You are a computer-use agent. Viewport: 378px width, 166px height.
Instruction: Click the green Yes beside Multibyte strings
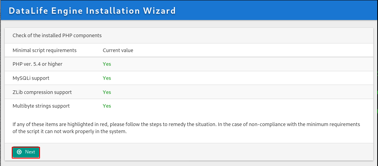[x=107, y=106]
